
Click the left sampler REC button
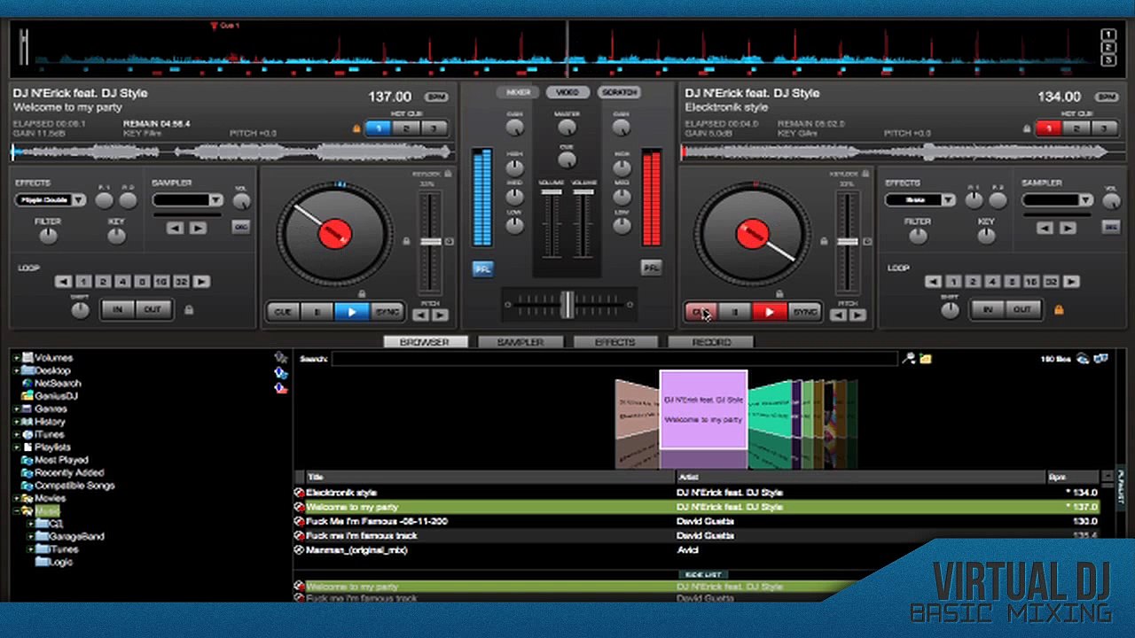click(x=240, y=227)
